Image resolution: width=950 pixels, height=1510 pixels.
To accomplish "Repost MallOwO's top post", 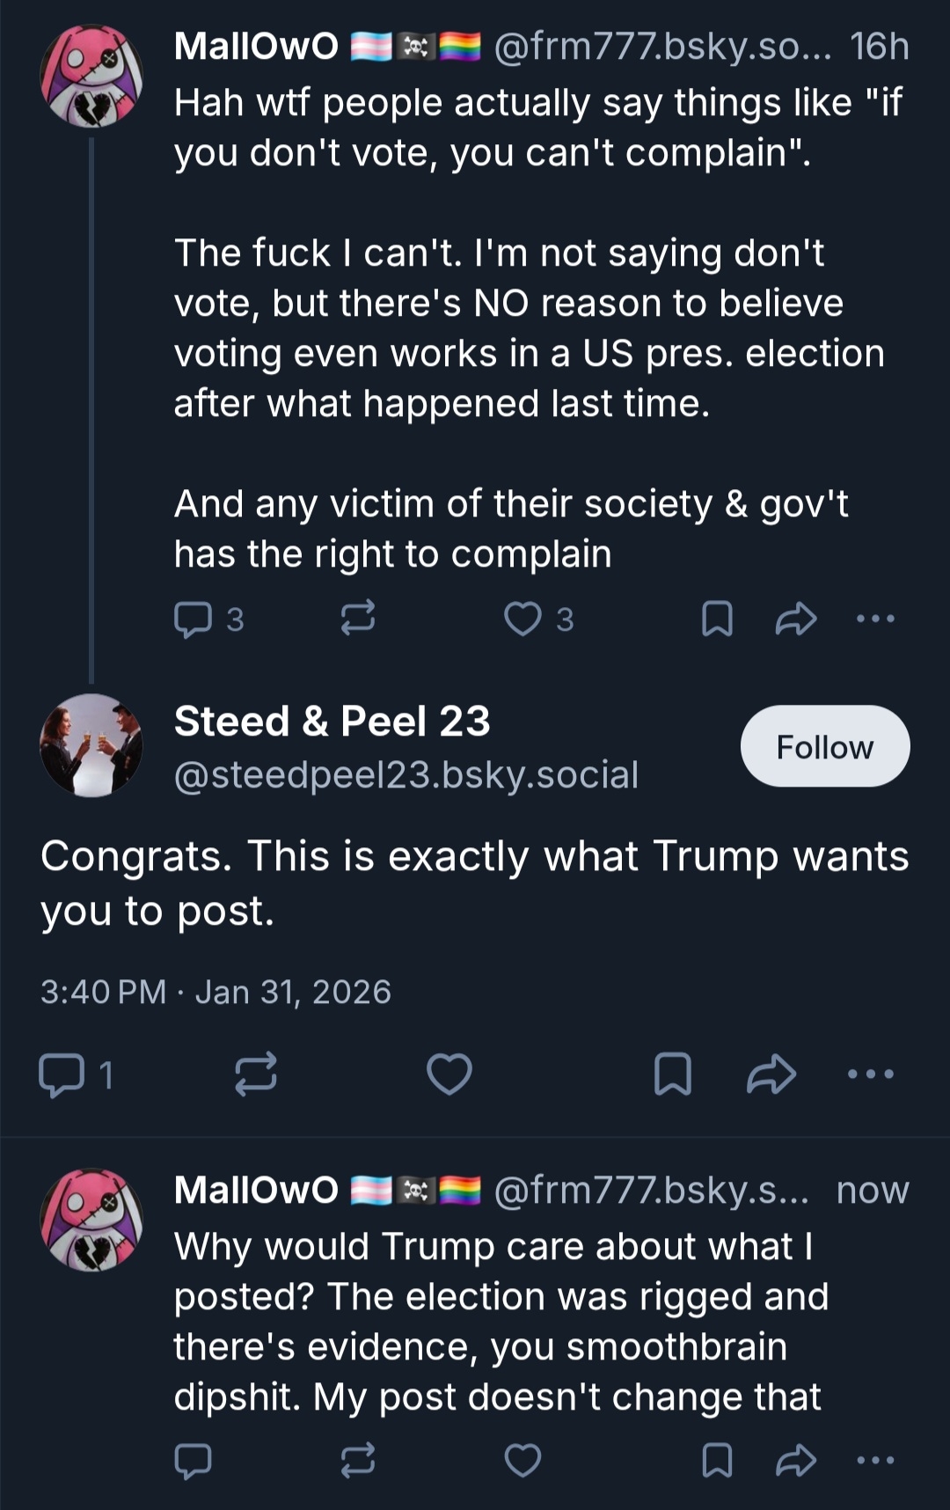I will 358,619.
